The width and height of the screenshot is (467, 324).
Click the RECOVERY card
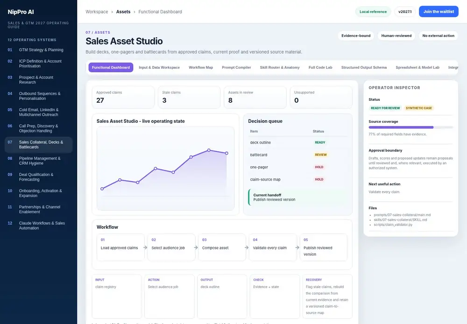pyautogui.click(x=327, y=296)
